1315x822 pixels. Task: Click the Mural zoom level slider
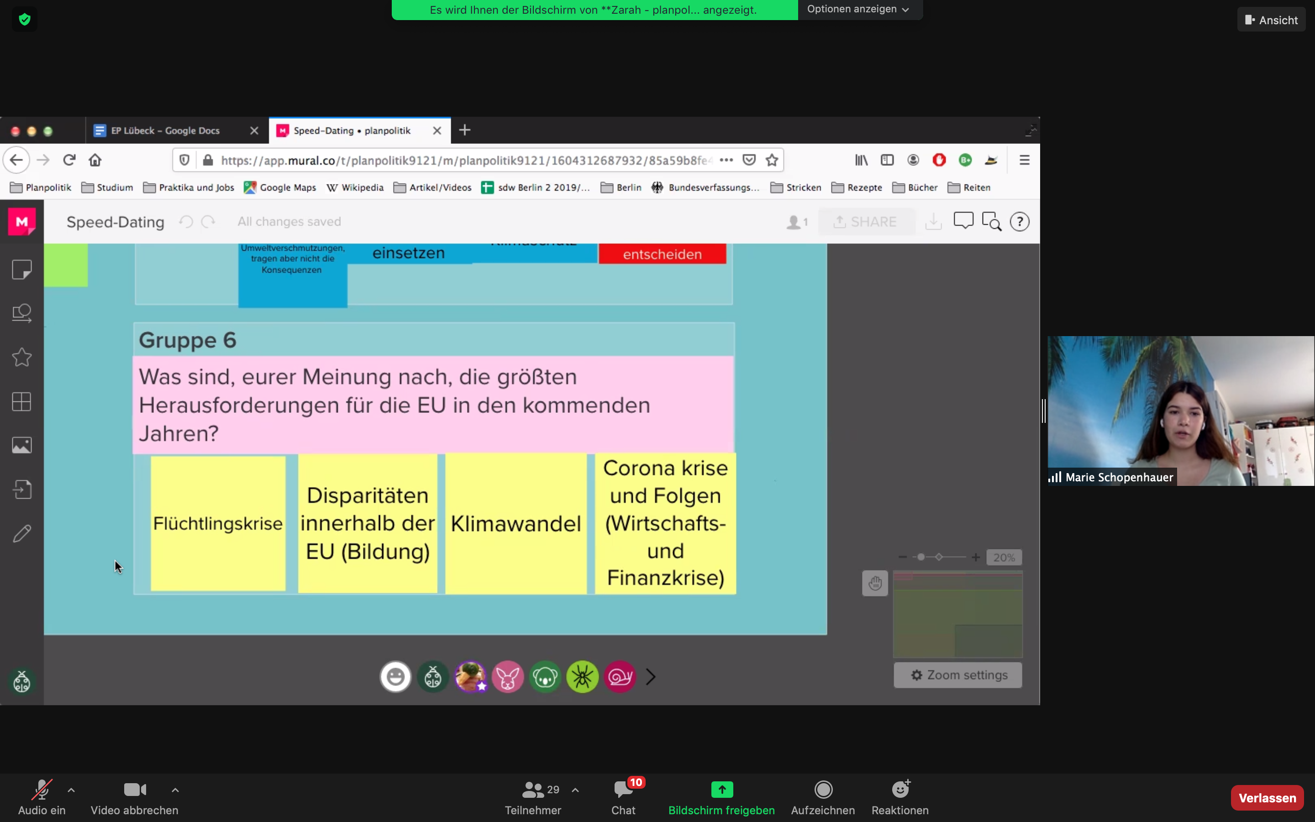[938, 557]
